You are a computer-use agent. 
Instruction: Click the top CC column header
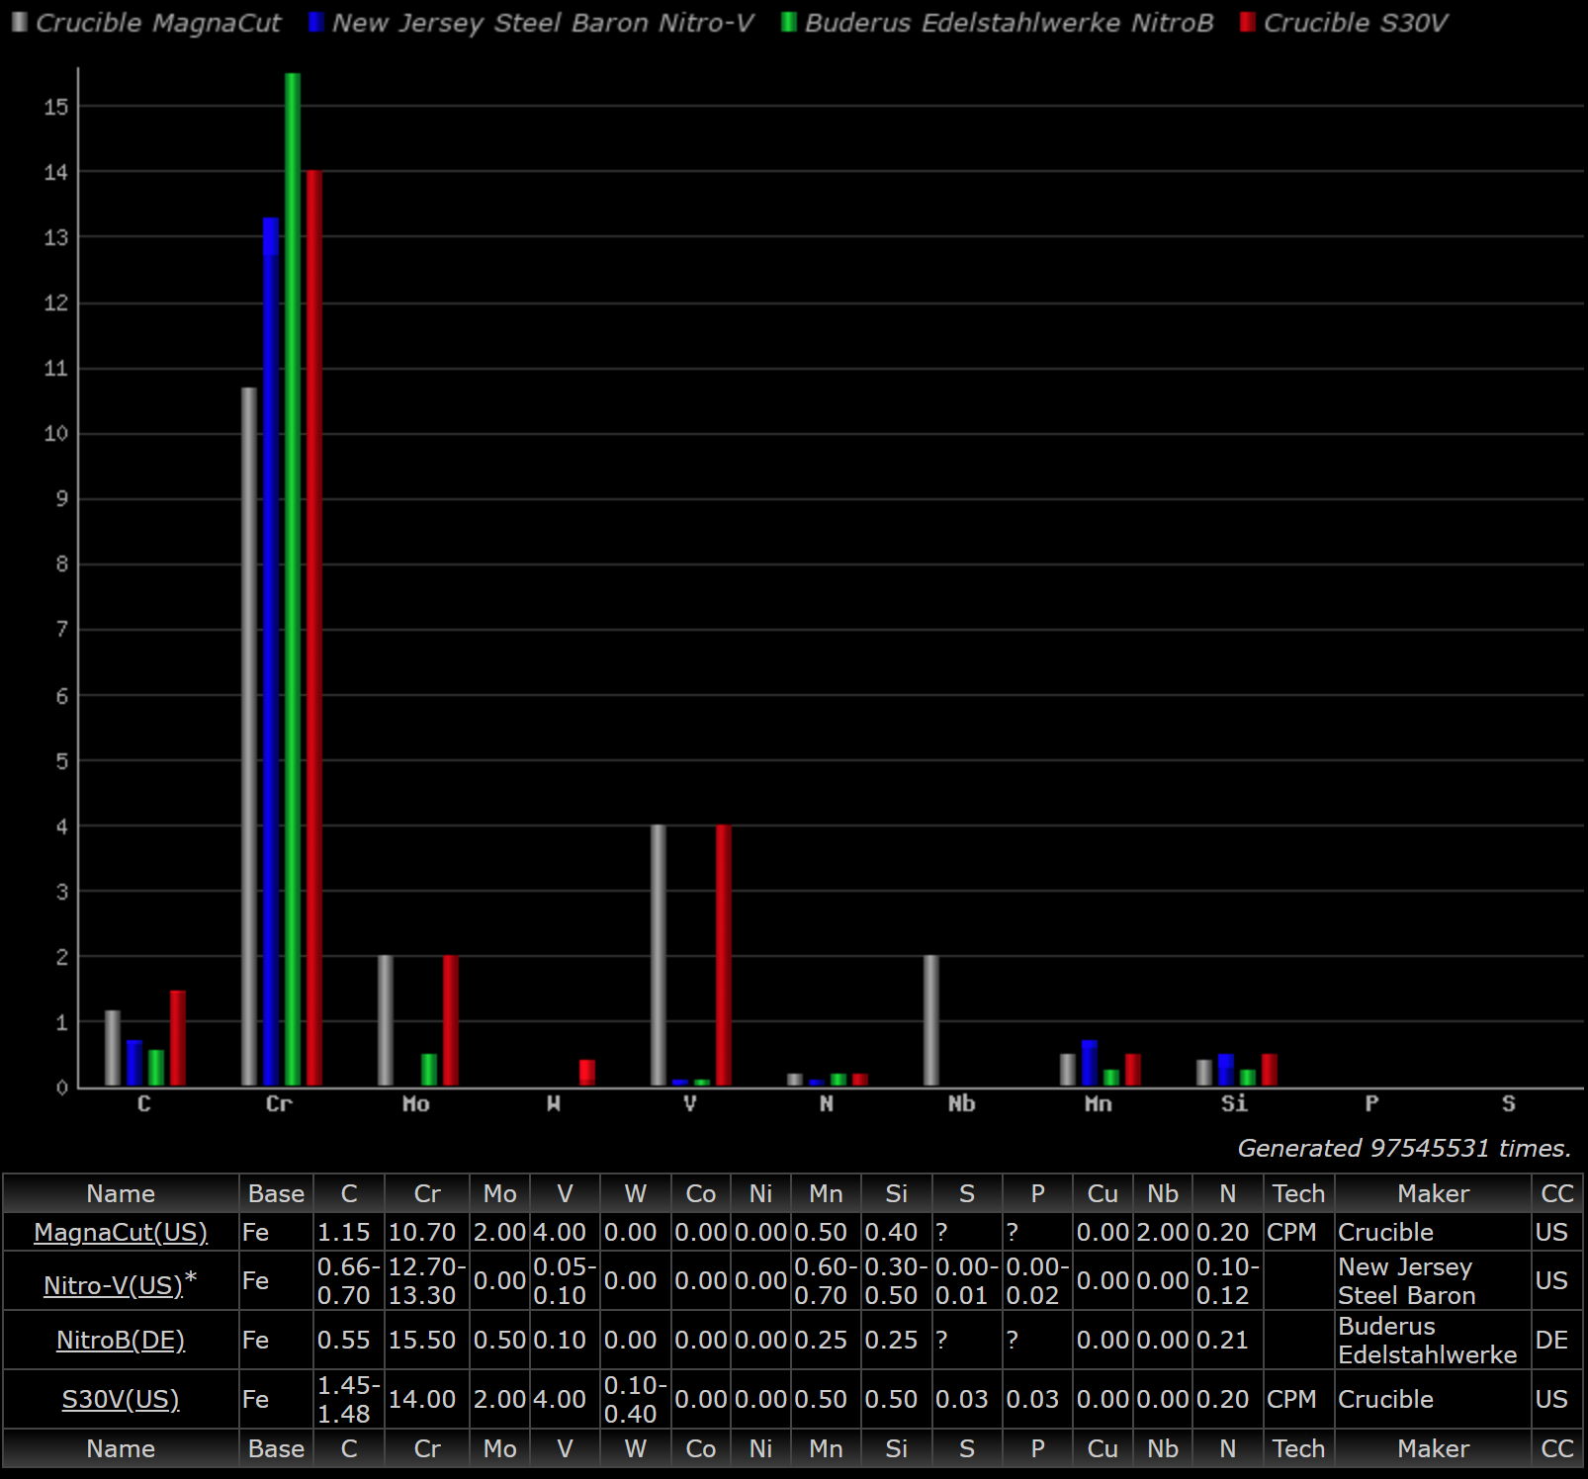1557,1193
